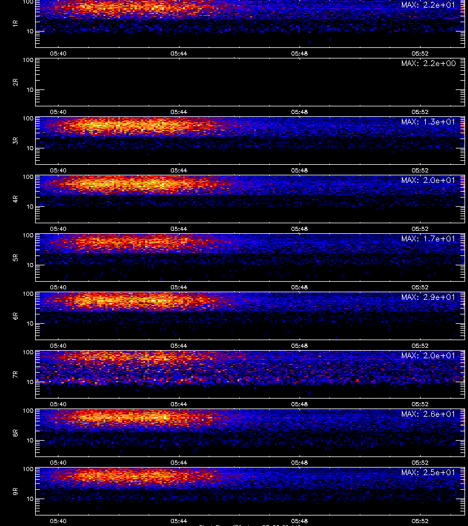This screenshot has height=526, width=468.
Task: Select the 8R vertical axis title
Action: [15, 432]
